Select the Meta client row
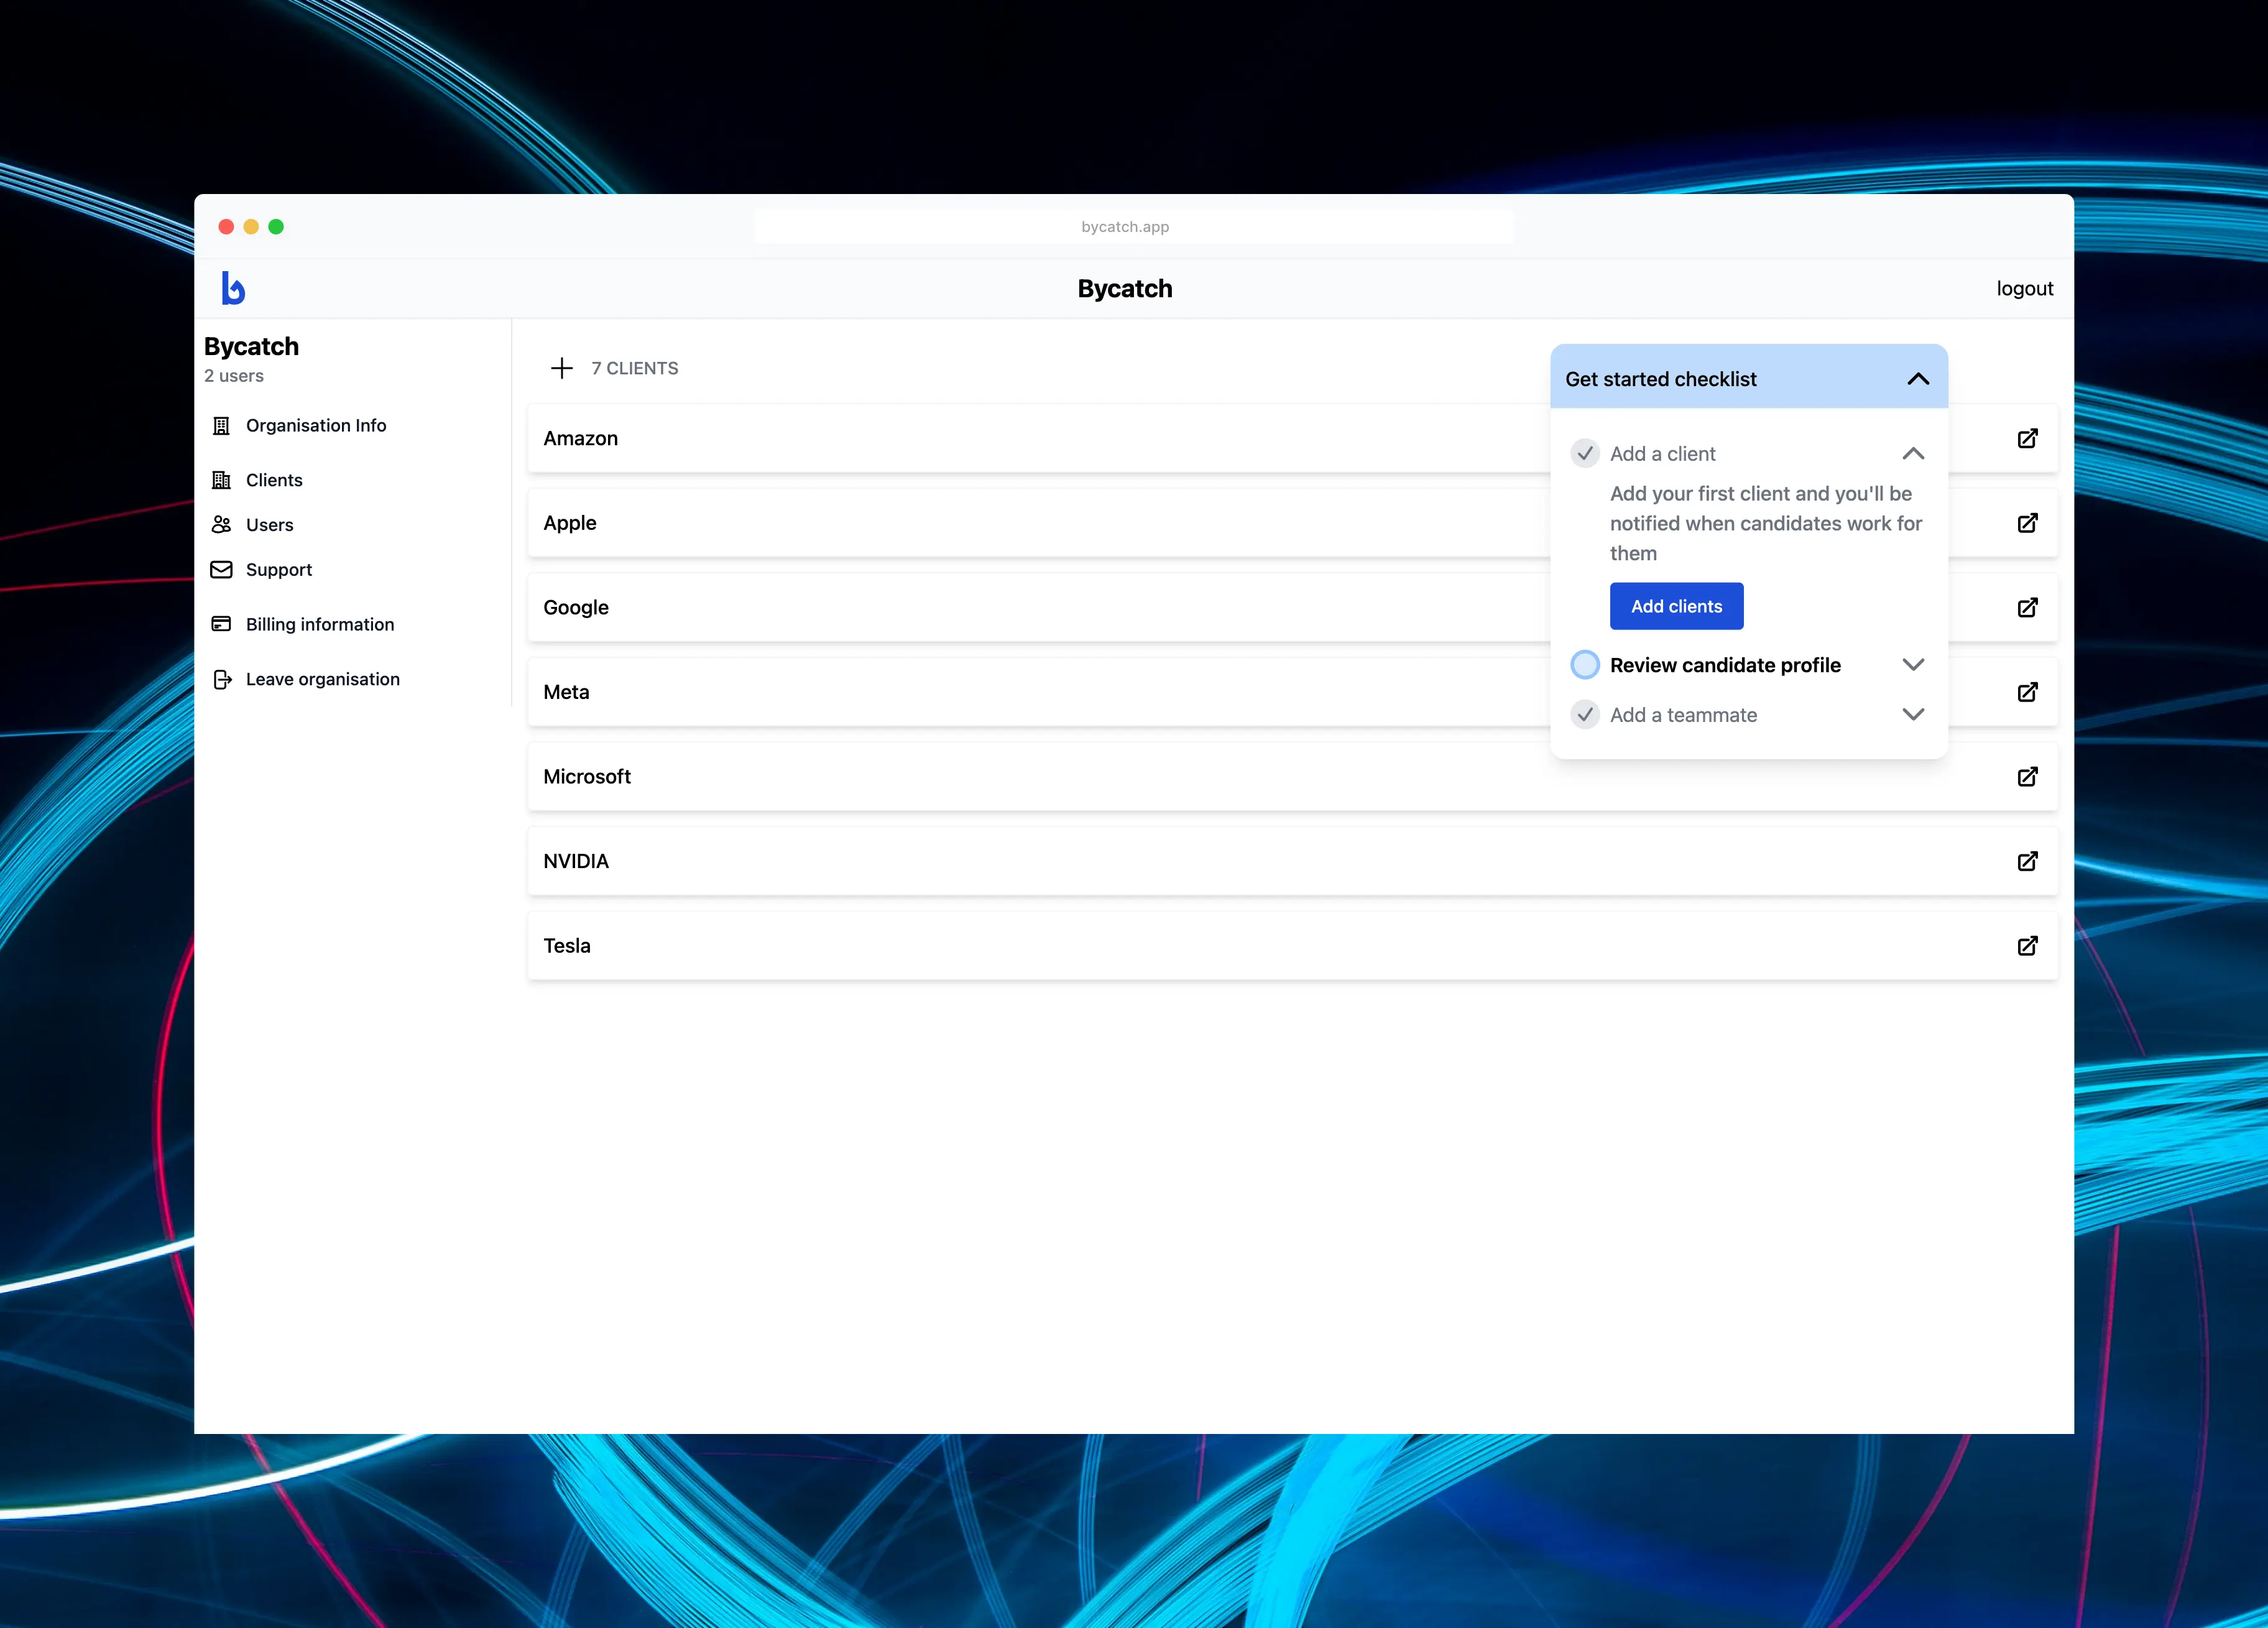 pos(1292,692)
